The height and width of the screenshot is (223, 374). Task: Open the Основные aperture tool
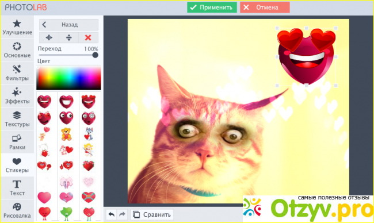tap(17, 50)
